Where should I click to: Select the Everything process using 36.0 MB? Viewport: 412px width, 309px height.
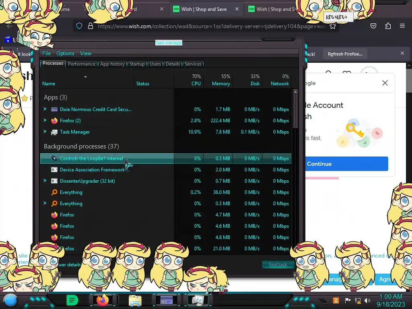coord(165,192)
